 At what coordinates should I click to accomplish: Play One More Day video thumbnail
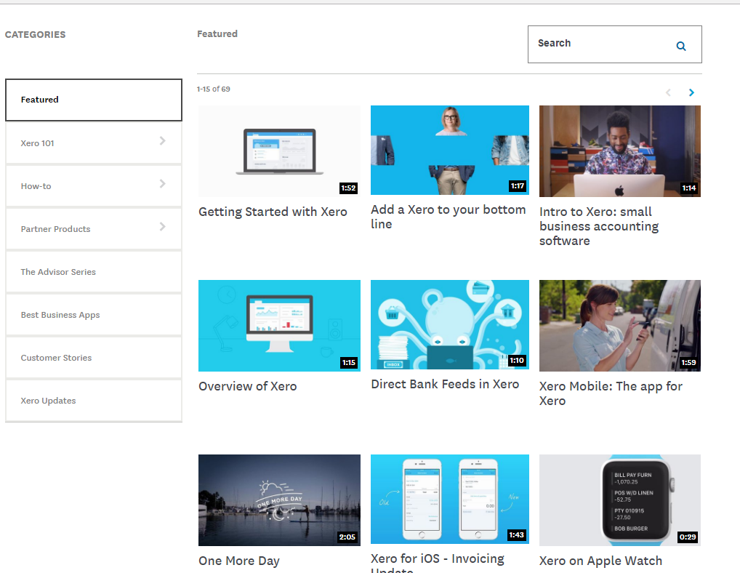[279, 500]
